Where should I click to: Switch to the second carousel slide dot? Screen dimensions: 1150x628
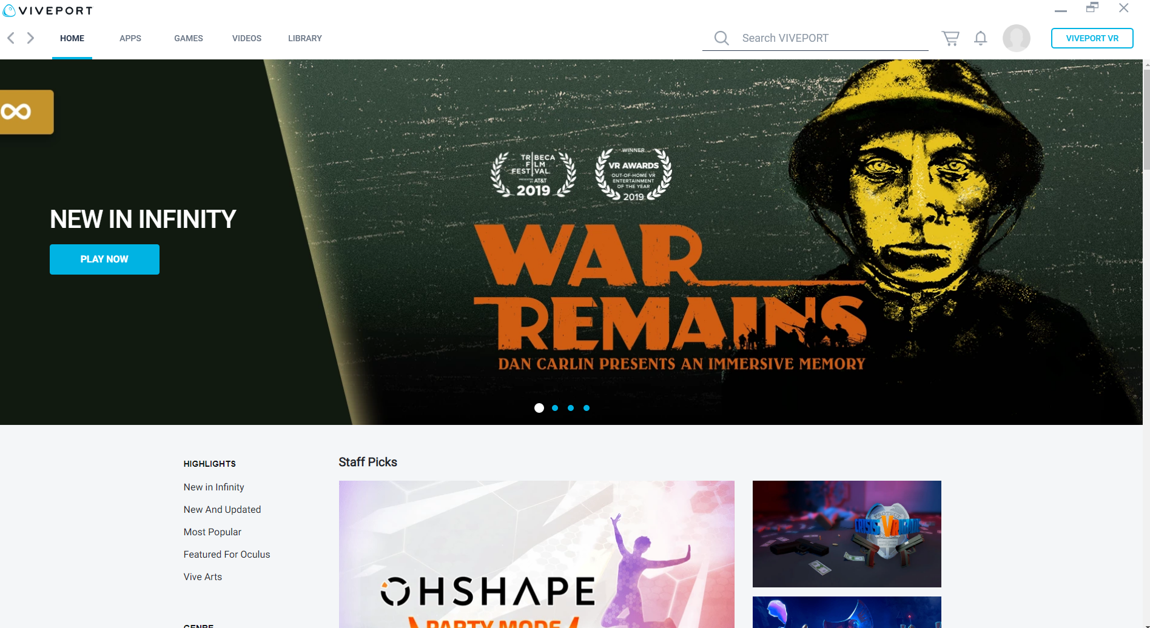tap(555, 408)
